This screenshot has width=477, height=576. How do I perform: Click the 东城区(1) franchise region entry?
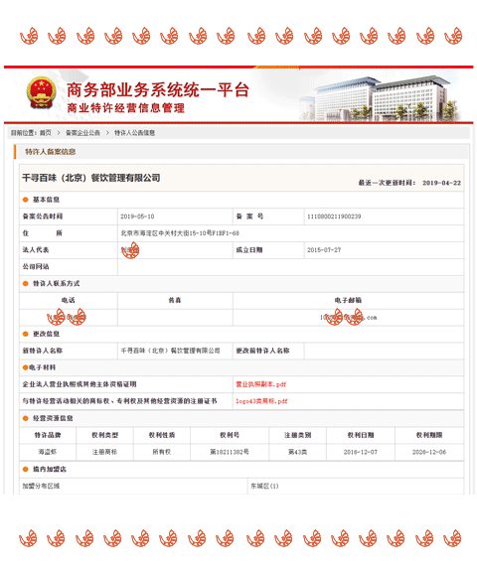pos(264,486)
